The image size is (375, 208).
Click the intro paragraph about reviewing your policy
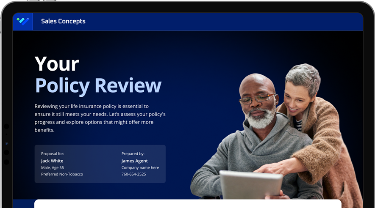pyautogui.click(x=100, y=118)
